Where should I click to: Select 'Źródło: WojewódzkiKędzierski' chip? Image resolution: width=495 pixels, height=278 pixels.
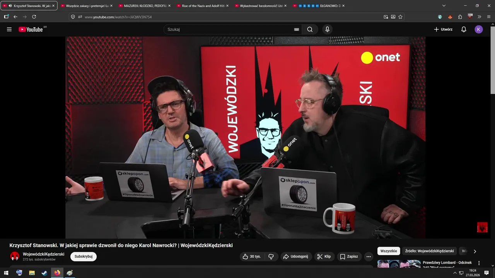430,251
